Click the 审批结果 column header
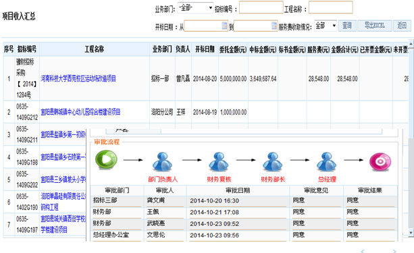The width and height of the screenshot is (414, 253). pyautogui.click(x=370, y=190)
